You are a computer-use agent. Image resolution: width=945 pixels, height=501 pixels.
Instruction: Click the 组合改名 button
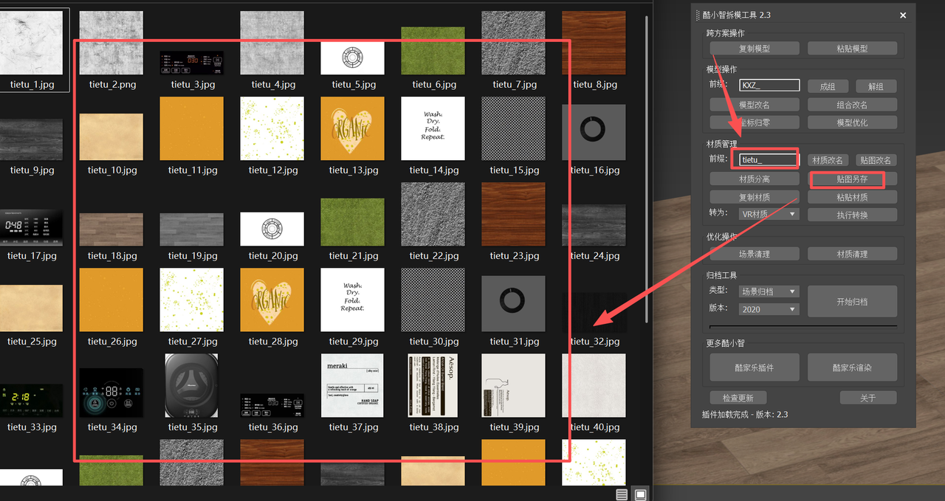852,105
